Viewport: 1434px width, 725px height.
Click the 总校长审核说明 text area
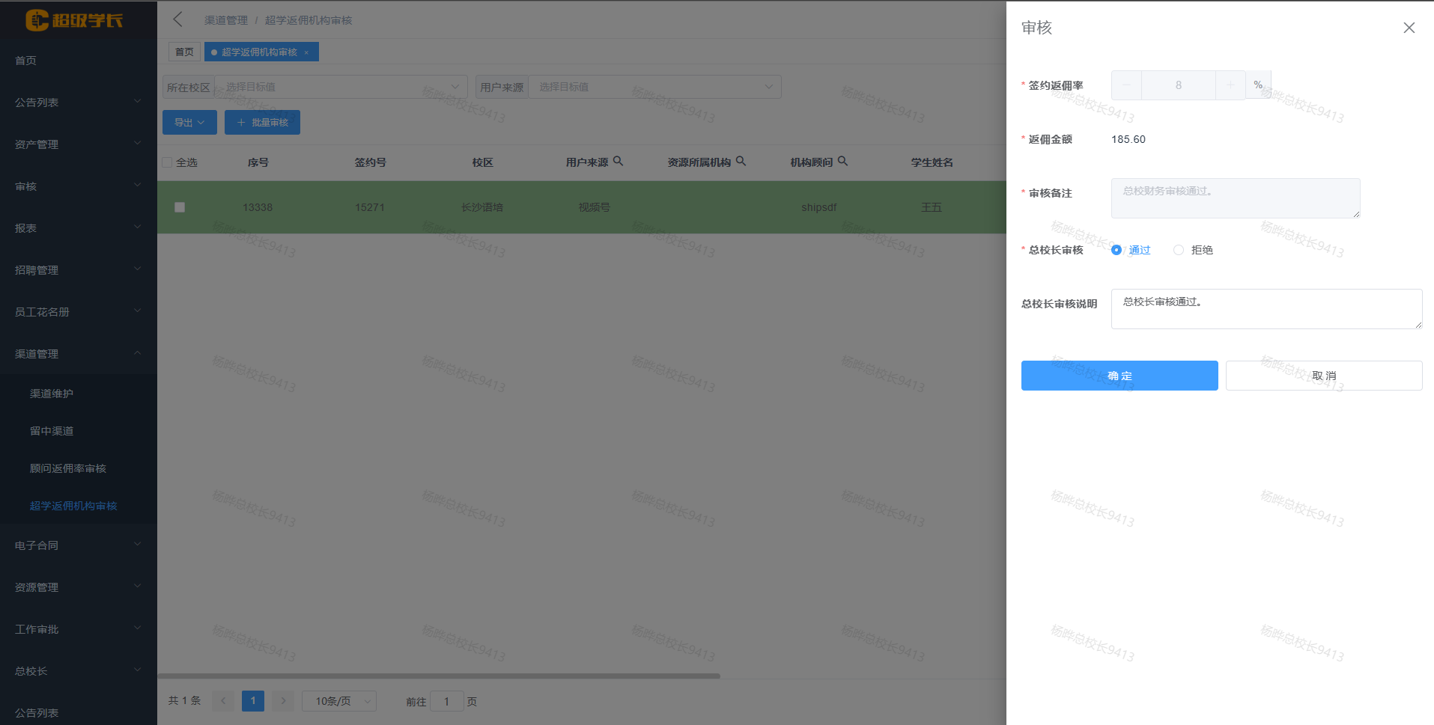[1266, 308]
